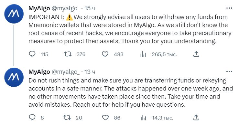Open the first tweet's text body
Viewport: 239px width, 125px height.
tap(130, 29)
